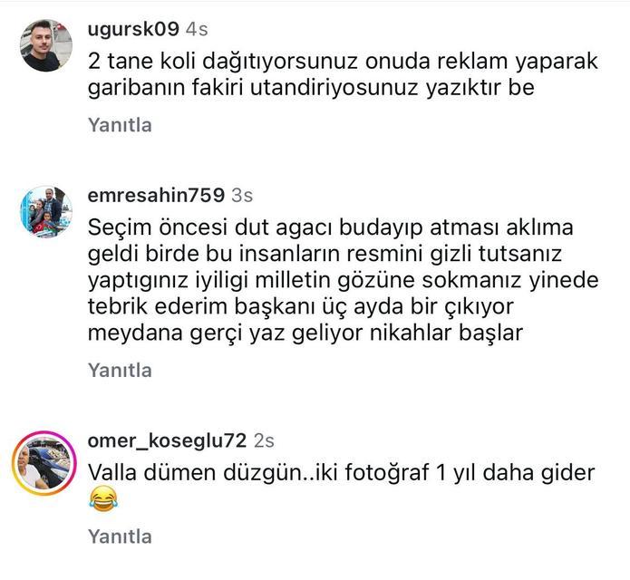Reply to ugursk09 with Yanıtla
The image size is (630, 580).
[120, 125]
